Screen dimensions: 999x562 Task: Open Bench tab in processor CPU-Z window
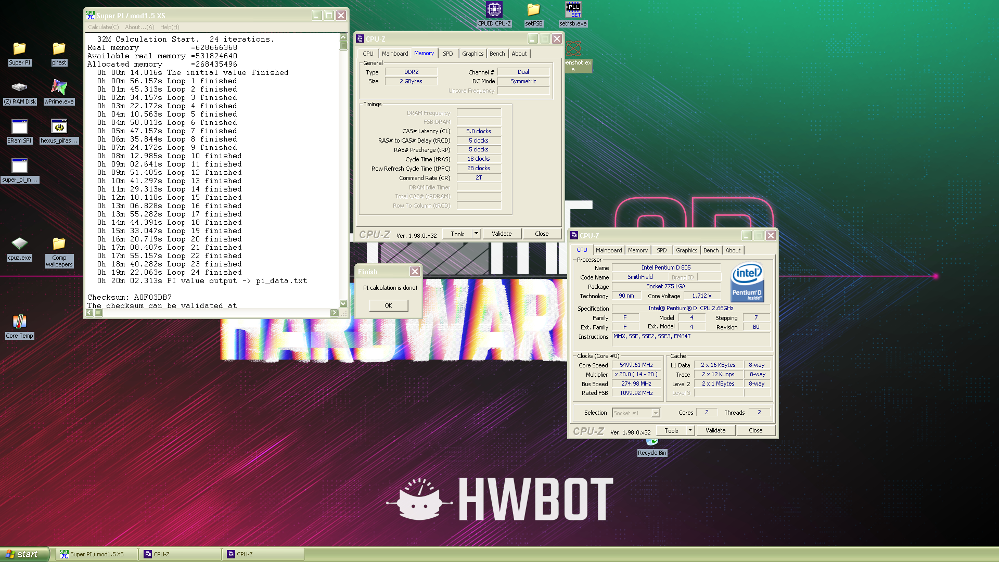711,250
